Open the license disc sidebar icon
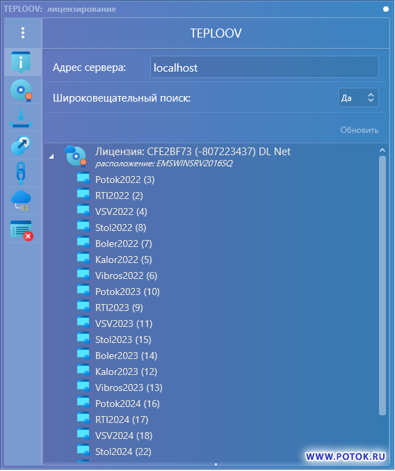Image resolution: width=395 pixels, height=471 pixels. [x=21, y=90]
